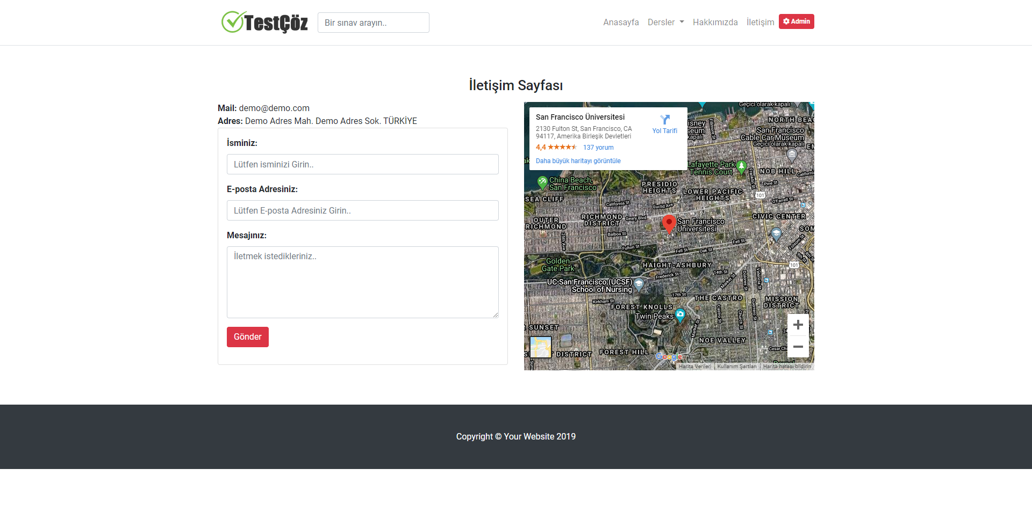This screenshot has width=1032, height=520.
Task: Go to Anasayfa page
Action: pyautogui.click(x=621, y=22)
